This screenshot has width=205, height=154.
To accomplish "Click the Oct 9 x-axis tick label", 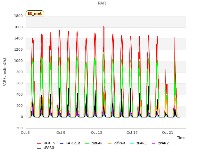I will [61, 133].
